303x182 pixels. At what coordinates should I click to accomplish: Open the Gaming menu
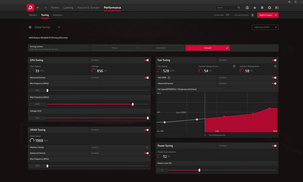click(x=68, y=8)
